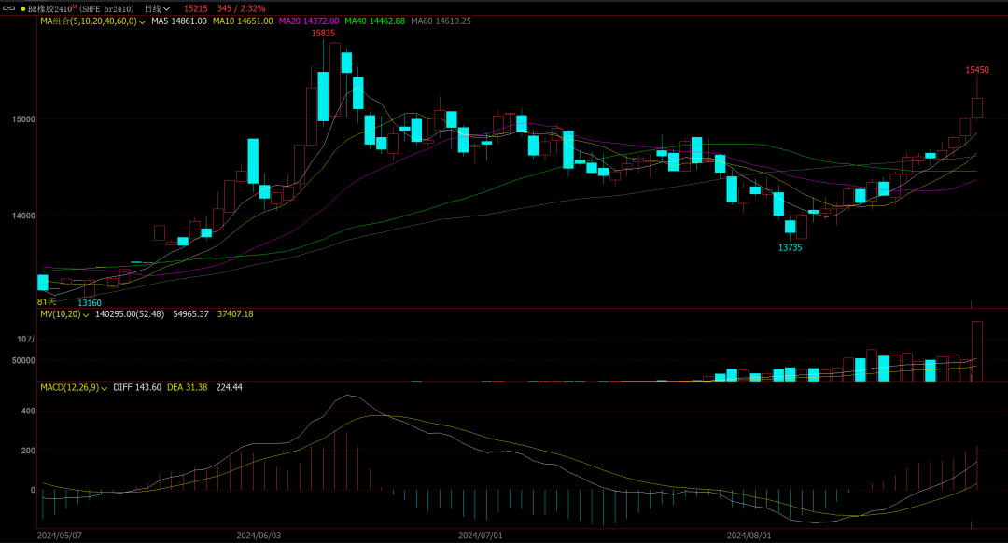Expand the MACD(12,26,9) indicator menu
The image size is (1008, 543).
[x=74, y=387]
